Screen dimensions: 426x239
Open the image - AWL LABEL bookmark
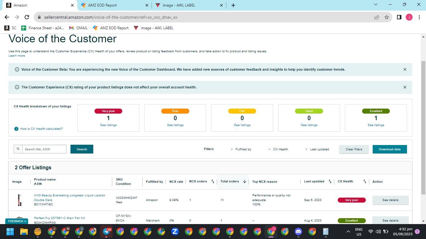tap(153, 28)
